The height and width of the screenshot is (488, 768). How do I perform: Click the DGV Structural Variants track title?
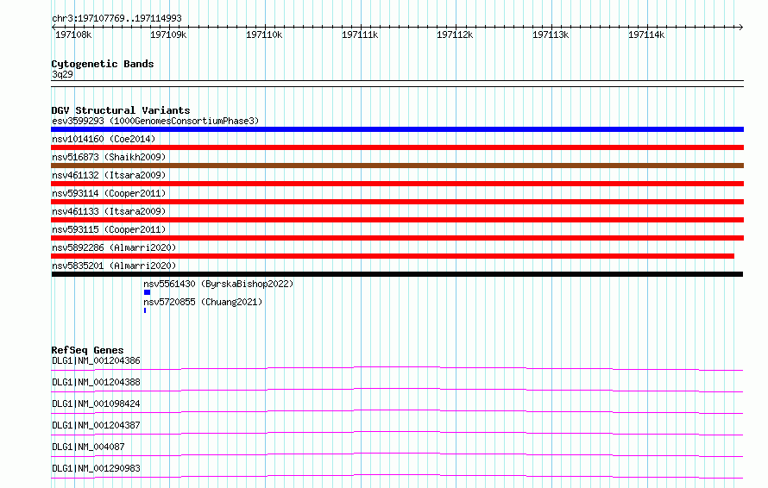tap(121, 110)
